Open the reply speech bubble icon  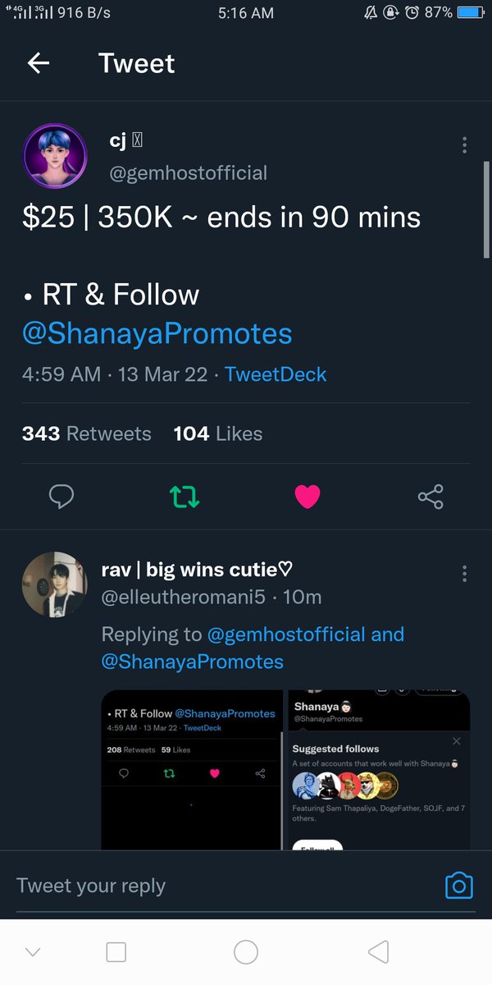point(61,496)
